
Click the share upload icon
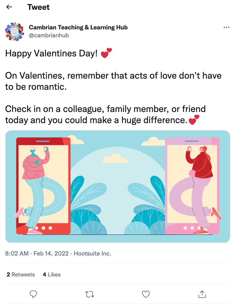pyautogui.click(x=202, y=294)
